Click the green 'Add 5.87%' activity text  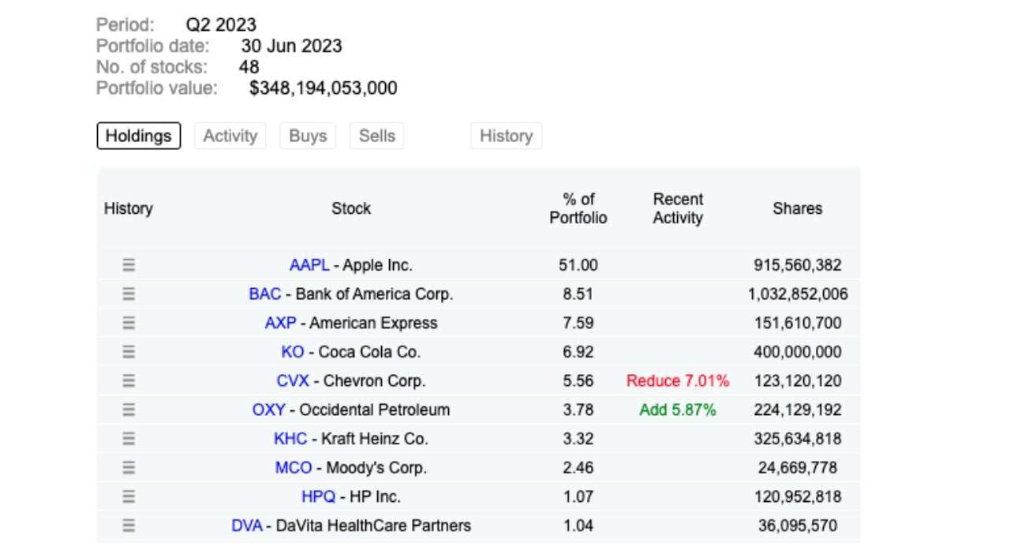pyautogui.click(x=678, y=410)
